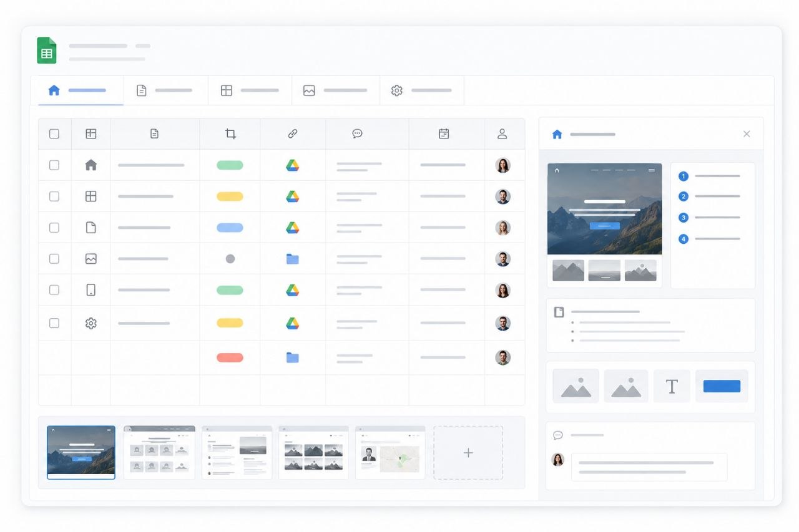
Task: Click the comment bubble column header
Action: coord(357,133)
